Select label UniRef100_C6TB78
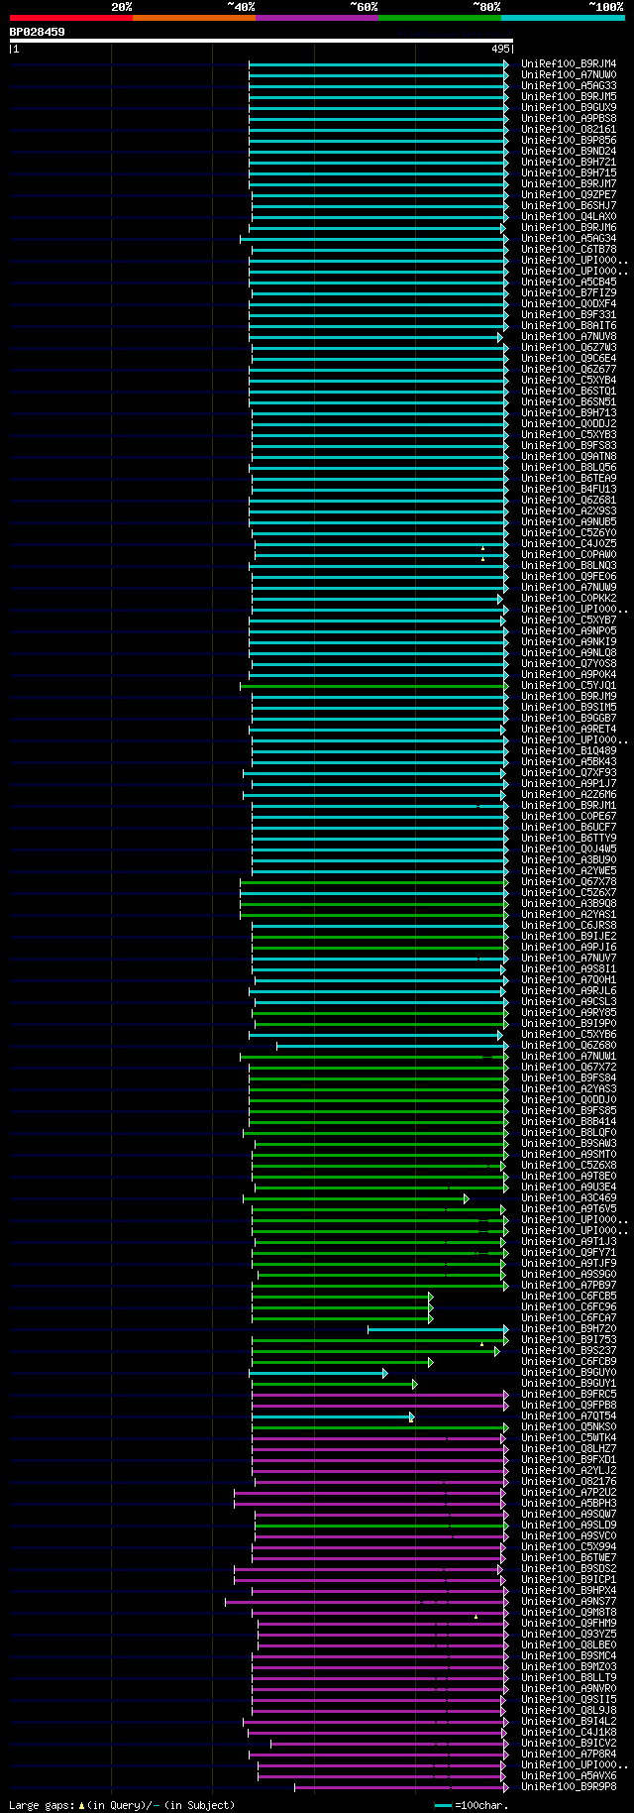This screenshot has width=634, height=1813. pos(569,250)
